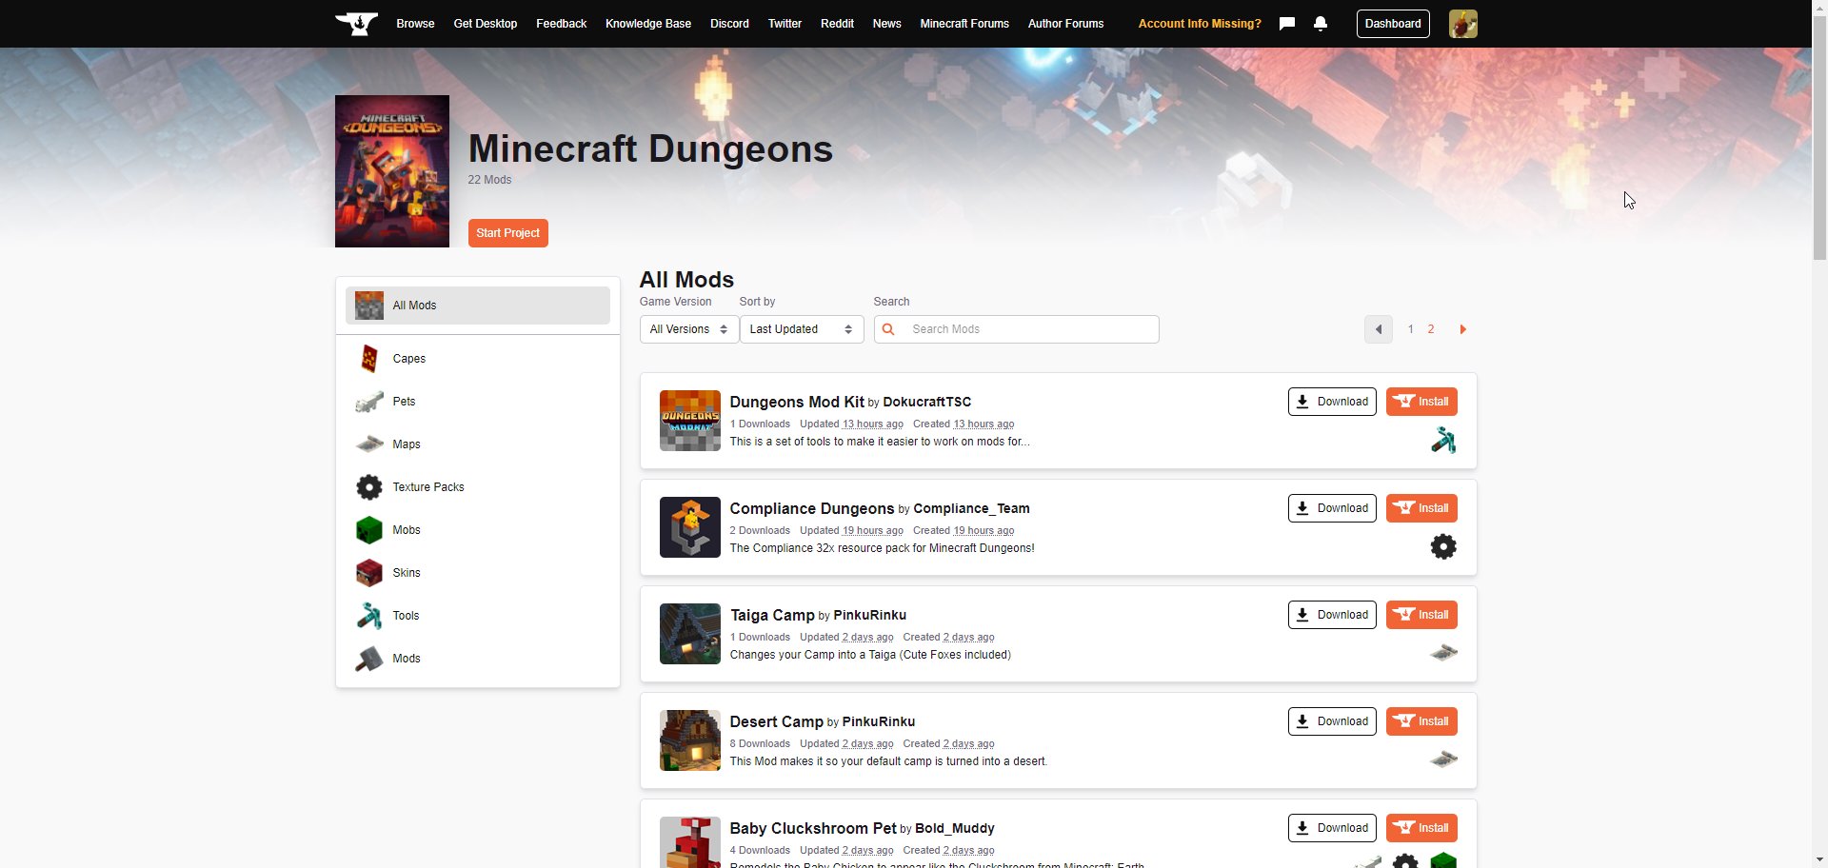Open Dungeons Mod Kit thumbnail
The height and width of the screenshot is (868, 1828).
[689, 421]
